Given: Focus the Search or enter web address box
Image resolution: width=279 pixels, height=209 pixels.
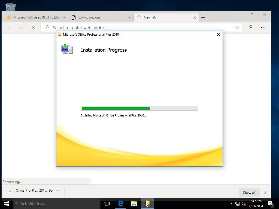Looking at the screenshot, I should 141,27.
